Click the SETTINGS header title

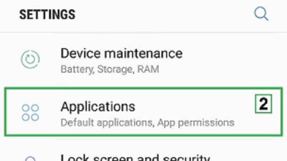point(47,15)
